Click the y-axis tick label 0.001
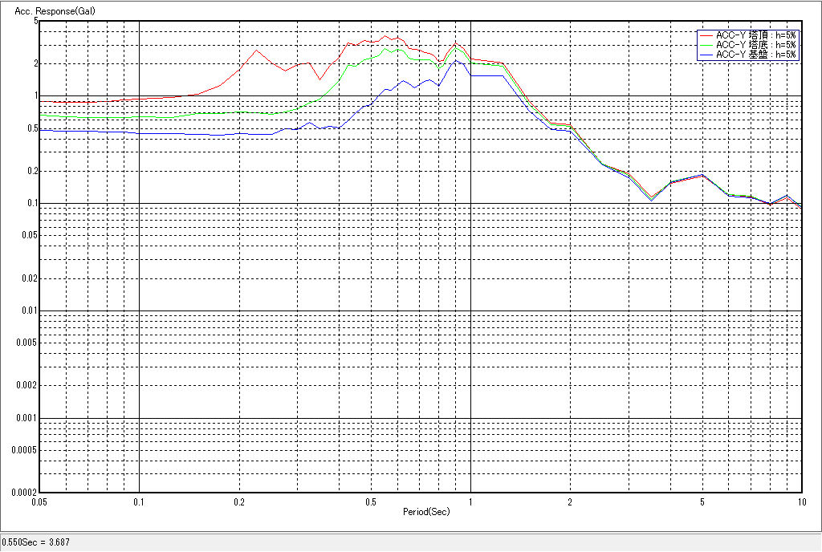The height and width of the screenshot is (552, 822). [x=28, y=418]
